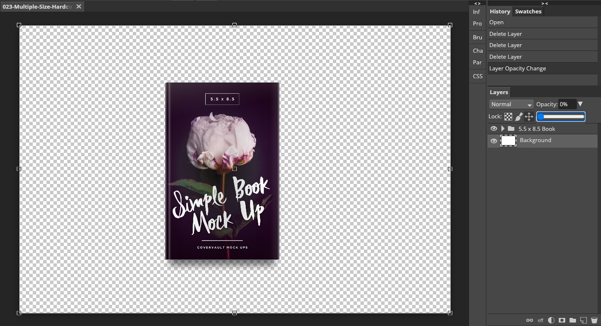This screenshot has height=326, width=601.
Task: Close the document tab
Action: point(78,7)
